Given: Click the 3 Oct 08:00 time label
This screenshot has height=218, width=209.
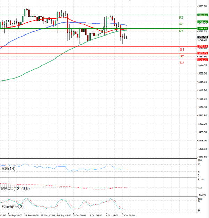Looking at the screenshot, I should click(x=96, y=215).
